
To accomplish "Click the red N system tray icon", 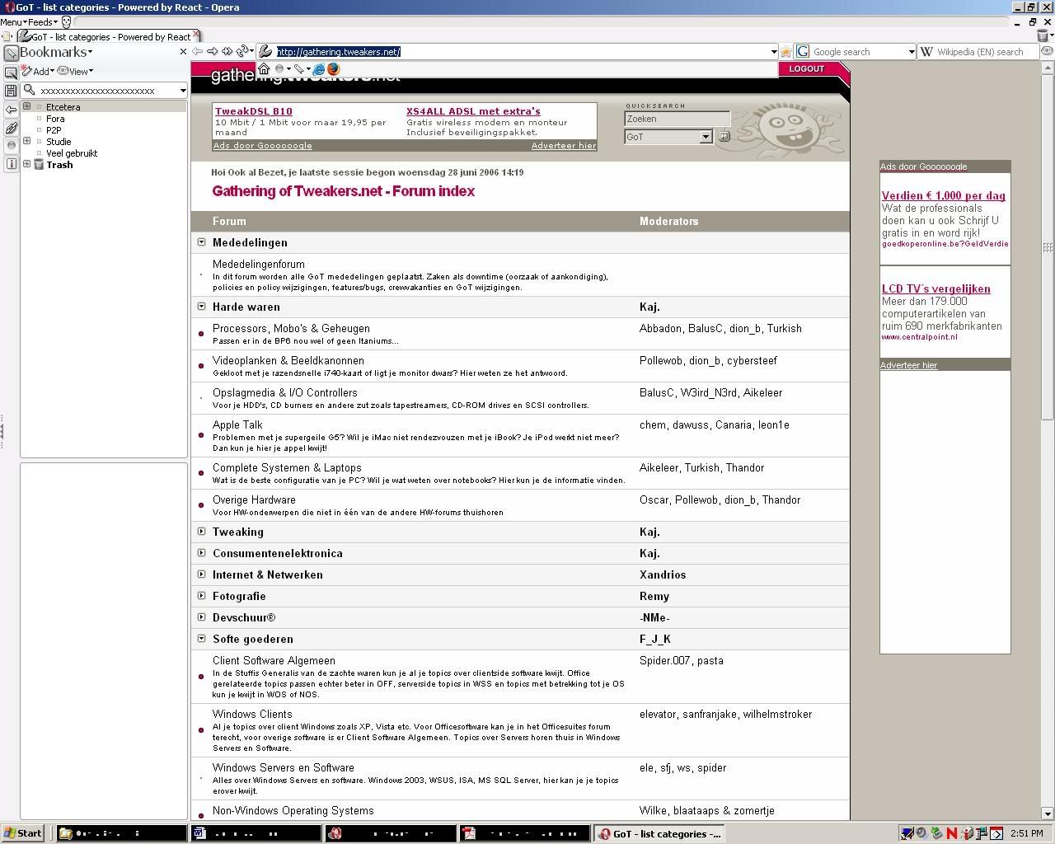I will click(x=951, y=833).
